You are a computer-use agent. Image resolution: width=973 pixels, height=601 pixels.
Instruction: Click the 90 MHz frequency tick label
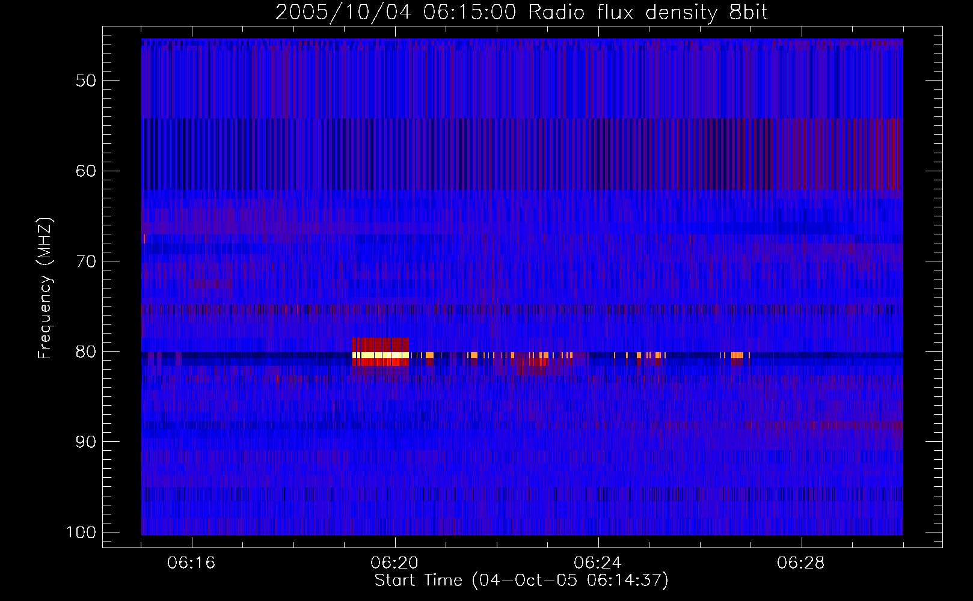[x=85, y=442]
